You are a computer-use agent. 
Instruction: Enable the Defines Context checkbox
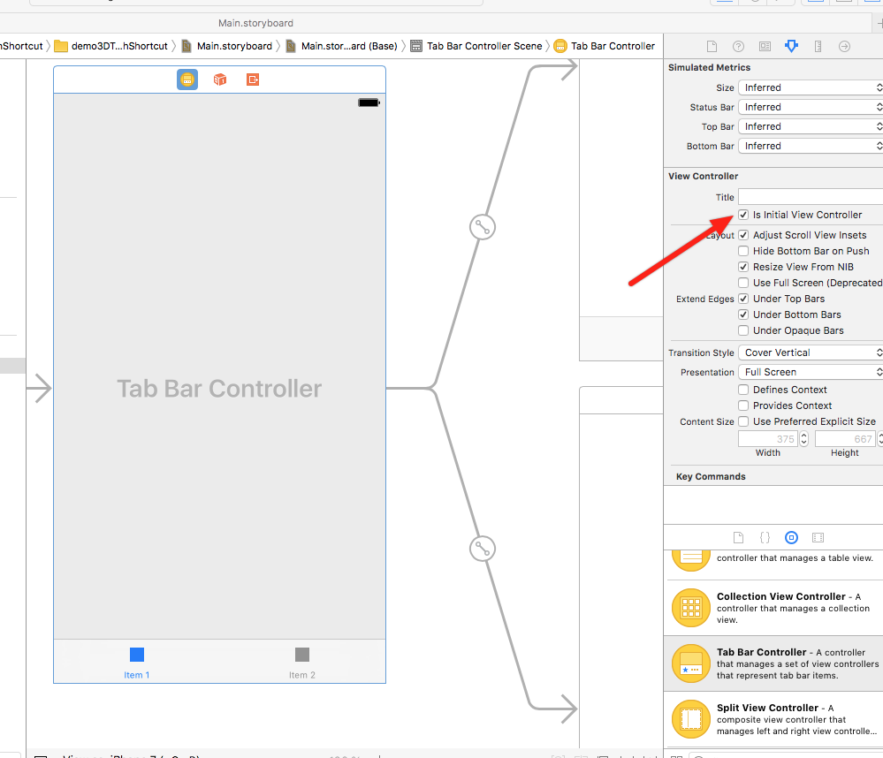click(x=744, y=390)
